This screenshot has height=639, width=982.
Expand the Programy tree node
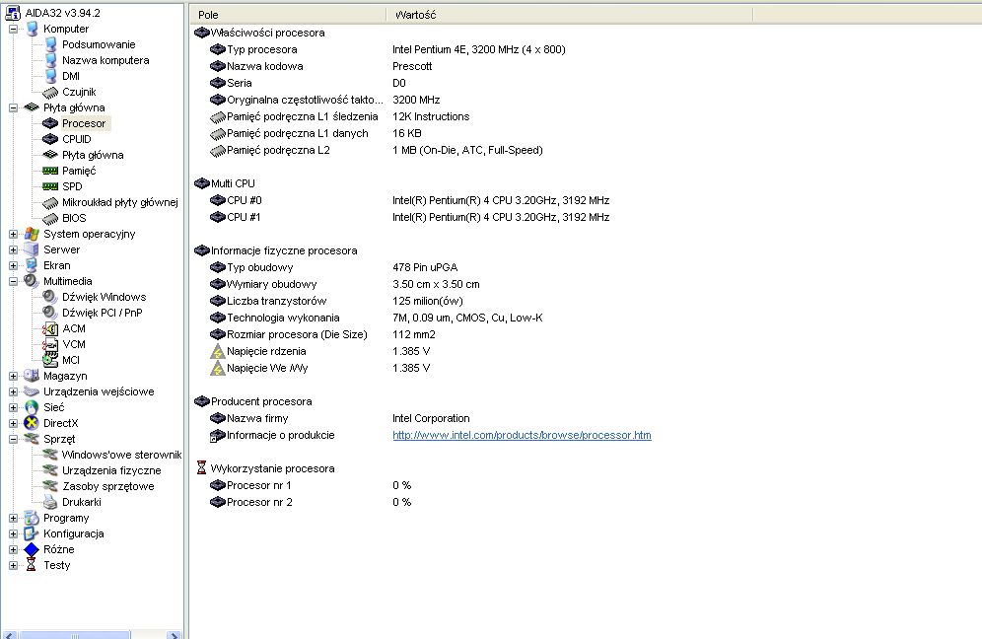point(14,518)
